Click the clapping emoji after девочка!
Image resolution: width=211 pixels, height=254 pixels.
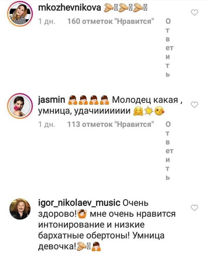point(82,246)
